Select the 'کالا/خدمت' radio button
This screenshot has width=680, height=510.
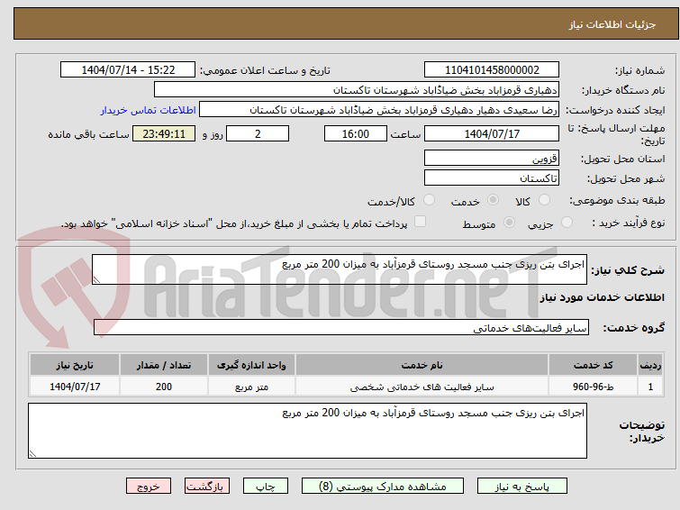pyautogui.click(x=429, y=200)
